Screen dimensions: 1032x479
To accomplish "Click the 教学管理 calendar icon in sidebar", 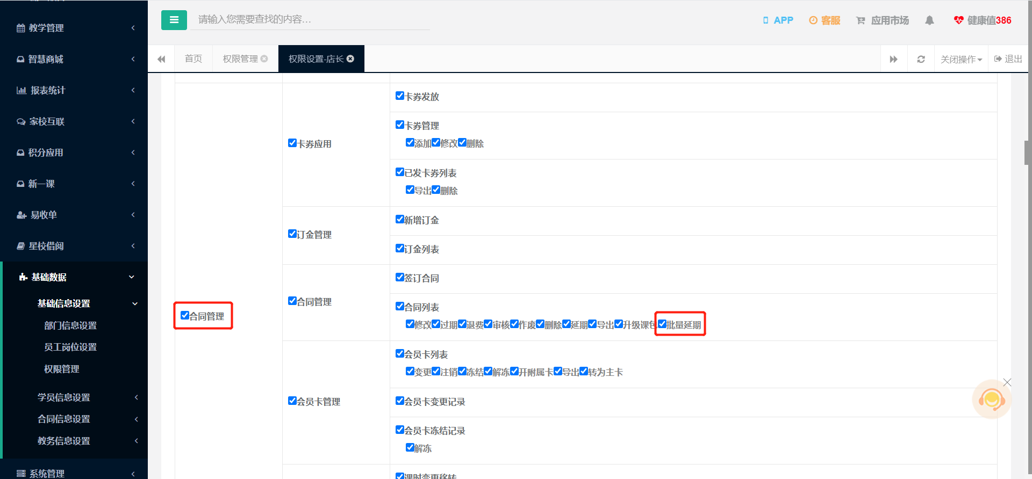I will (21, 28).
